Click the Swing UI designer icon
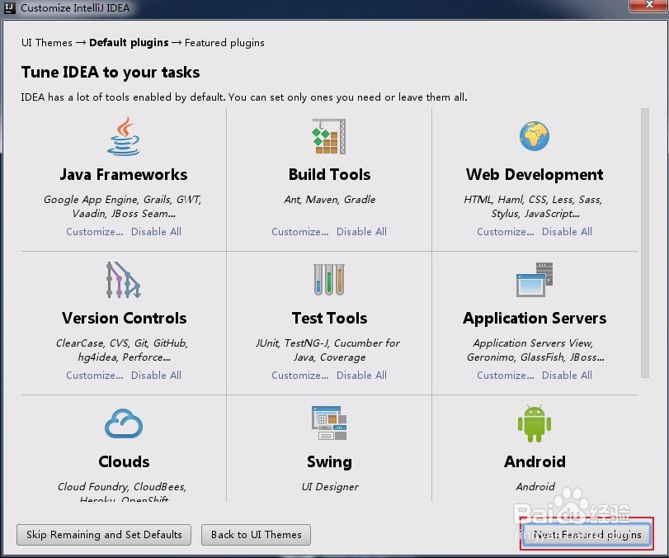This screenshot has width=669, height=558. (x=329, y=423)
